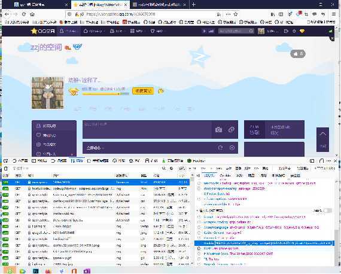Bookmark this page with the star icon
The width and height of the screenshot is (341, 274).
click(236, 14)
